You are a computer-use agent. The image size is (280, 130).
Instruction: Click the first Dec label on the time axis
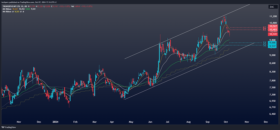39,122
